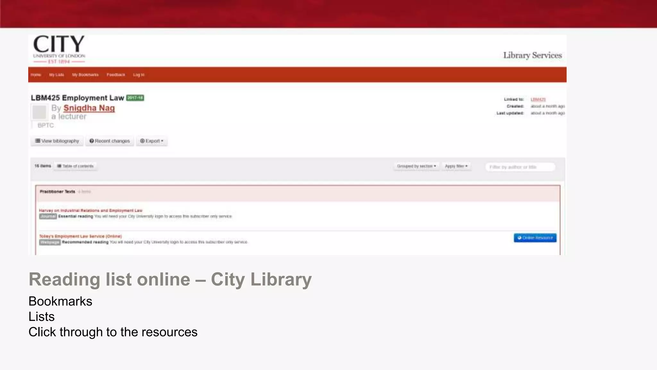
Task: Open the Apply filter dropdown
Action: 456,166
